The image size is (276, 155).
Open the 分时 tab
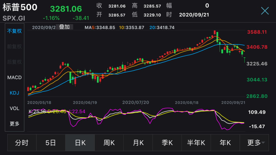(22, 143)
